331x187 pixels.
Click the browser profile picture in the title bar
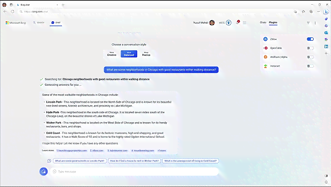(4, 5)
